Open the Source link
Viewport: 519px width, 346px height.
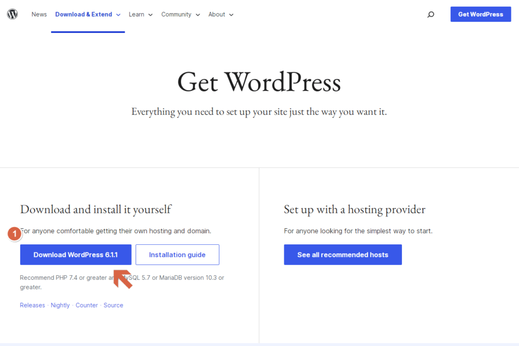[x=113, y=305]
